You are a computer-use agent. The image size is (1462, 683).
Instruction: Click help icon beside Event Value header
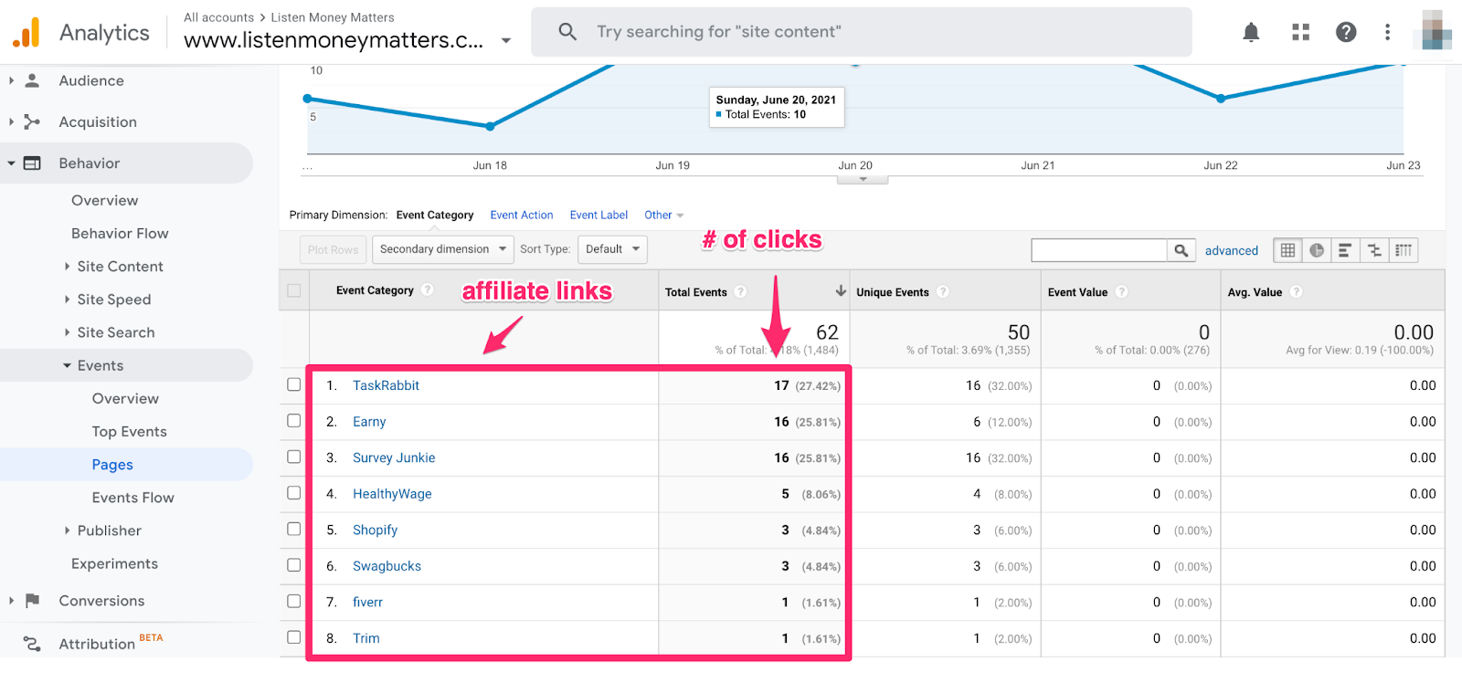pos(1121,291)
